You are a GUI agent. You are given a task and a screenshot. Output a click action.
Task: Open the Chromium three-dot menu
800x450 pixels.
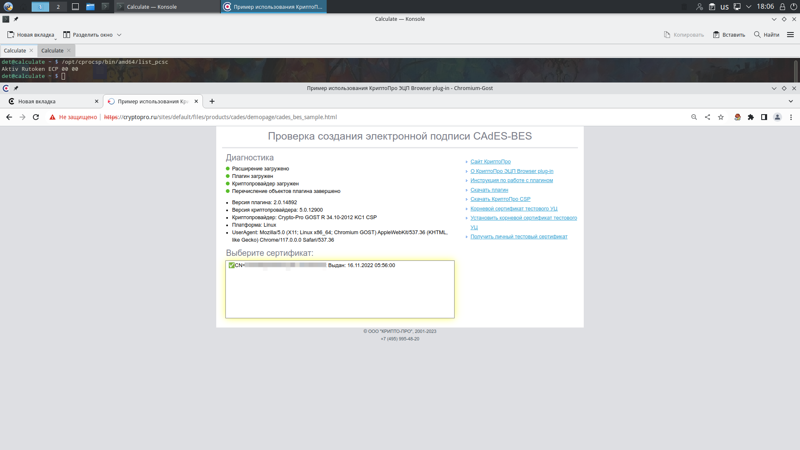click(x=791, y=117)
